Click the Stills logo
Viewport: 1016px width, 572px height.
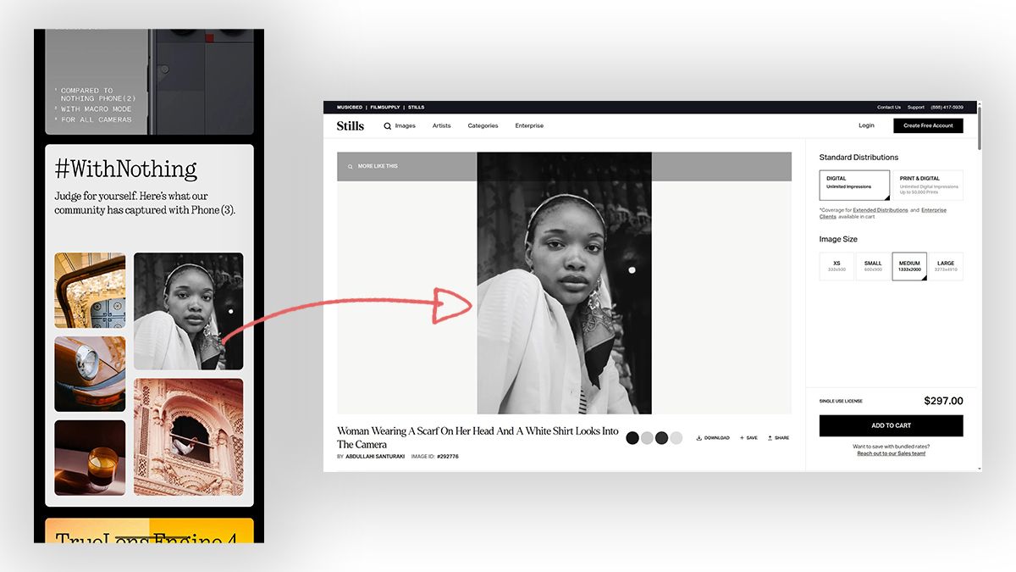[x=351, y=126]
